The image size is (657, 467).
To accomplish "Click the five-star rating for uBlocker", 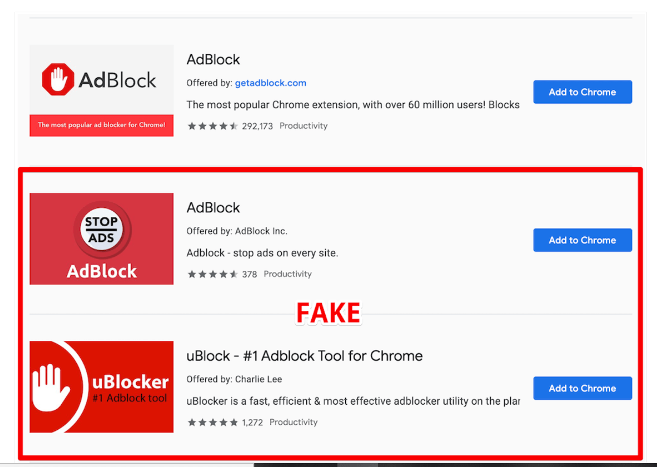I will point(212,422).
